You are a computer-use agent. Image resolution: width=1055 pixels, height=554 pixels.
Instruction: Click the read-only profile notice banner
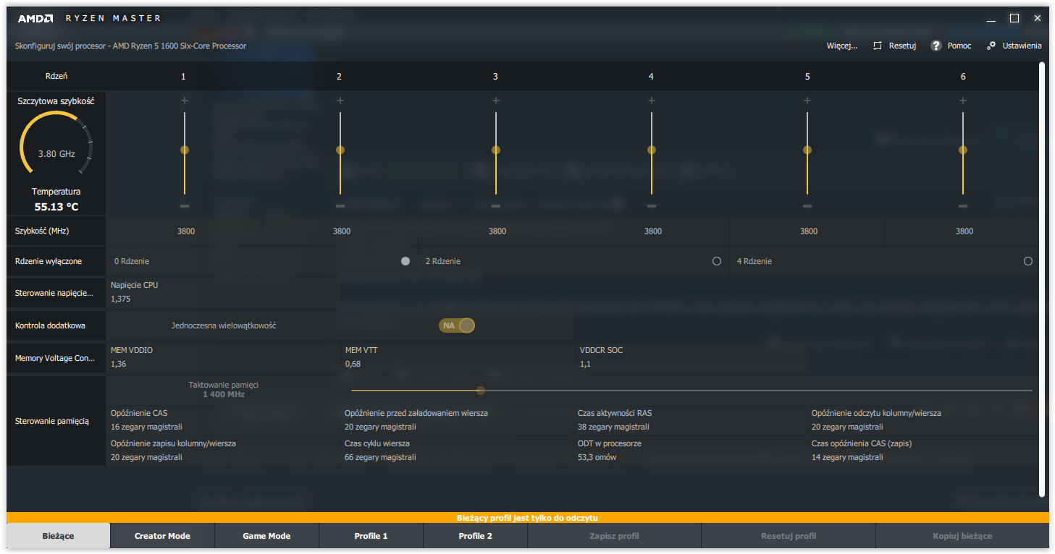[528, 518]
